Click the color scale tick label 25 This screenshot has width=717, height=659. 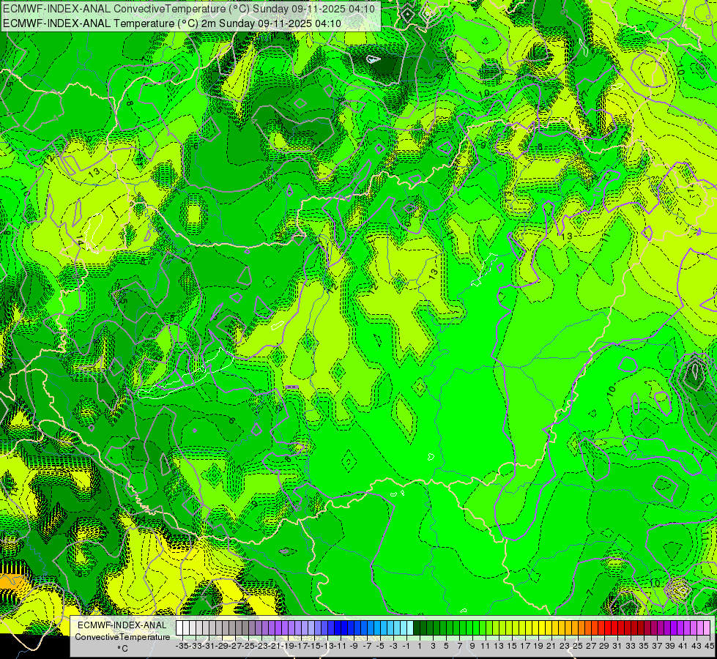click(578, 647)
